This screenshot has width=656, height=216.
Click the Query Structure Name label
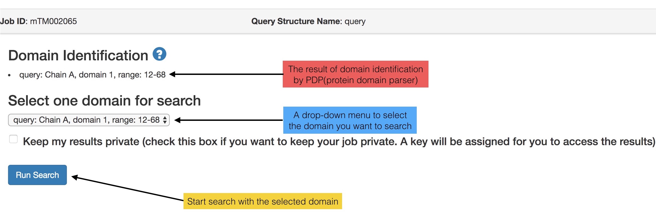(297, 21)
